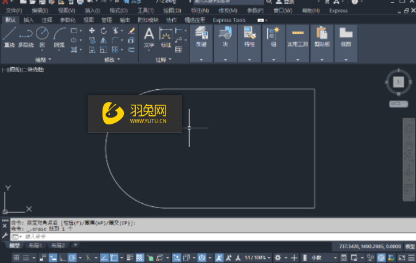Open the rectangle tool dropdown arrow
The height and width of the screenshot is (263, 416).
[81, 31]
